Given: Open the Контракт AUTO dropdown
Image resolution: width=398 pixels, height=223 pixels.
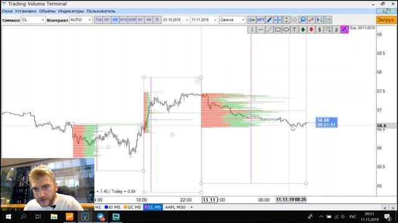Looking at the screenshot, I should click(x=81, y=20).
